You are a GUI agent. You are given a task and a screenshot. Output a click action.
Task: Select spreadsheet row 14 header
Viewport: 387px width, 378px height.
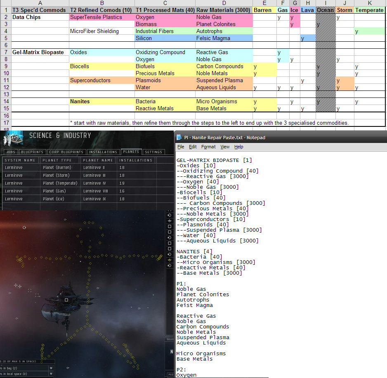tap(6, 102)
